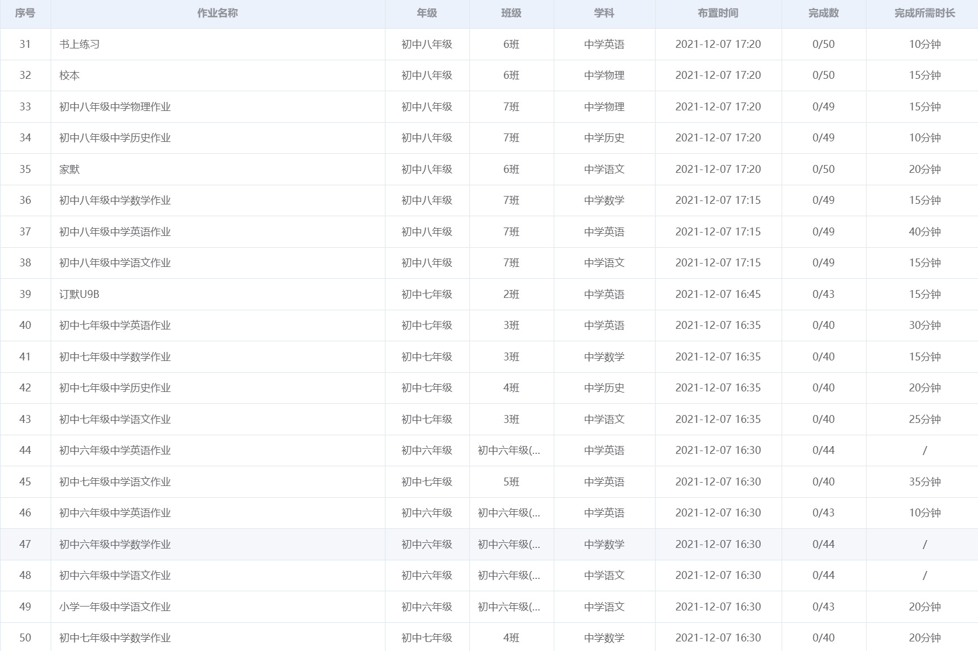This screenshot has width=978, height=651.
Task: Open the 订默U9B assignment
Action: click(x=79, y=295)
